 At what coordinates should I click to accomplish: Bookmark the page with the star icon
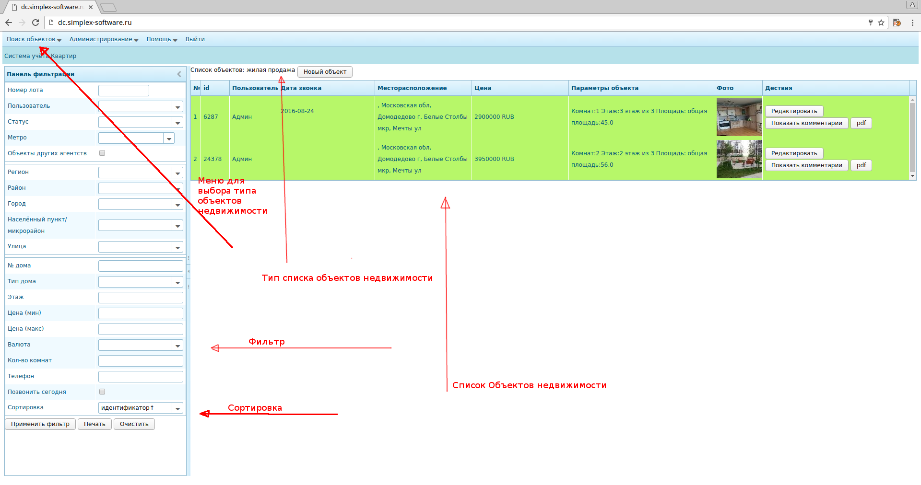[x=881, y=23]
